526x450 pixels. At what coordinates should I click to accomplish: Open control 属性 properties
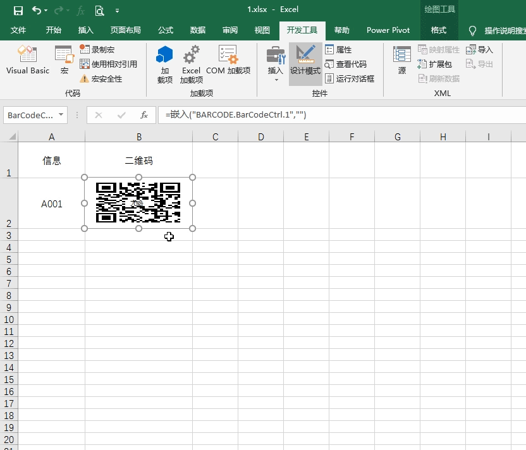coord(338,50)
